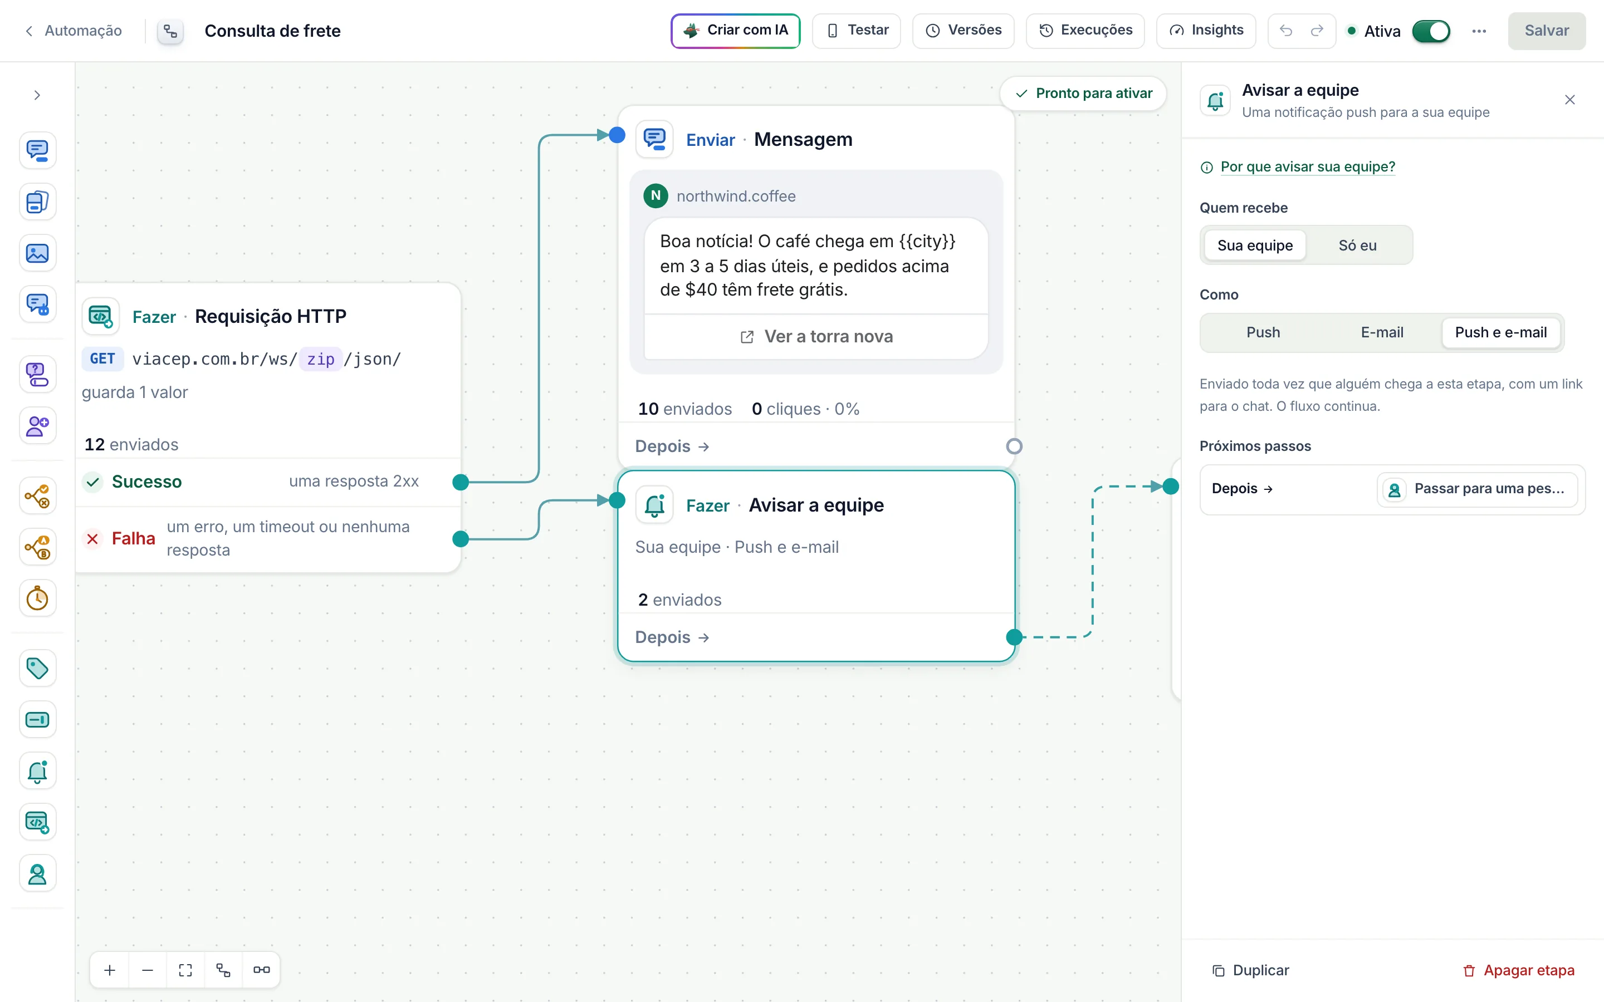Zoom in on the canvas
This screenshot has width=1604, height=1002.
point(110,970)
